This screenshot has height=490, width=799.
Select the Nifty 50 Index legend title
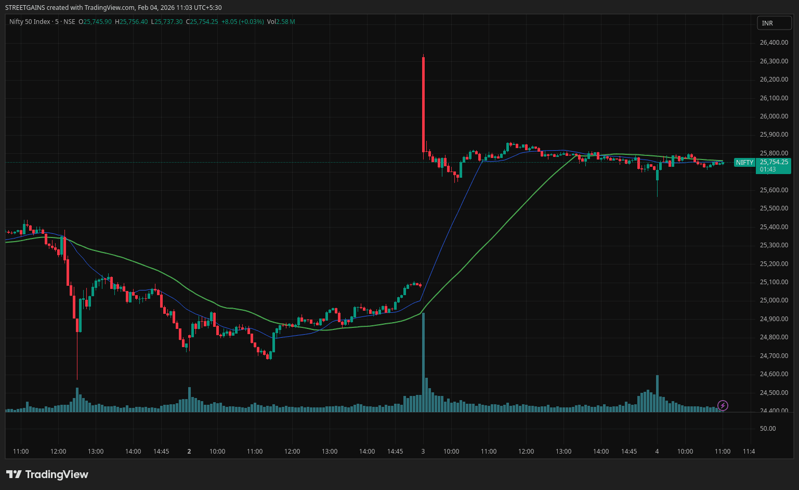tap(30, 22)
